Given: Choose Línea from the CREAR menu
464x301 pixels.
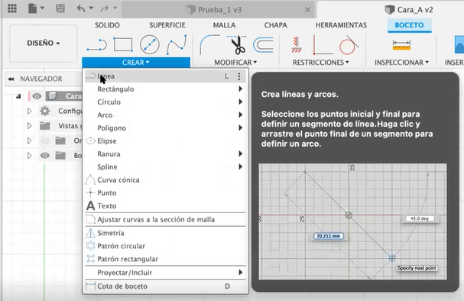Looking at the screenshot, I should pyautogui.click(x=166, y=76).
